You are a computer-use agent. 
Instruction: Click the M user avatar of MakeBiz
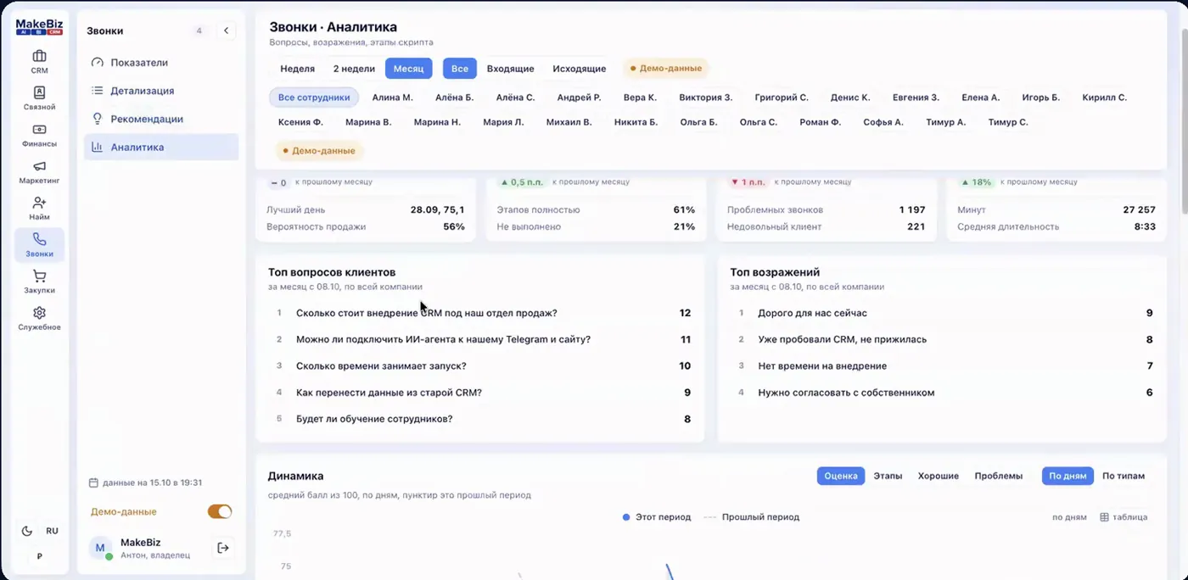coord(100,548)
